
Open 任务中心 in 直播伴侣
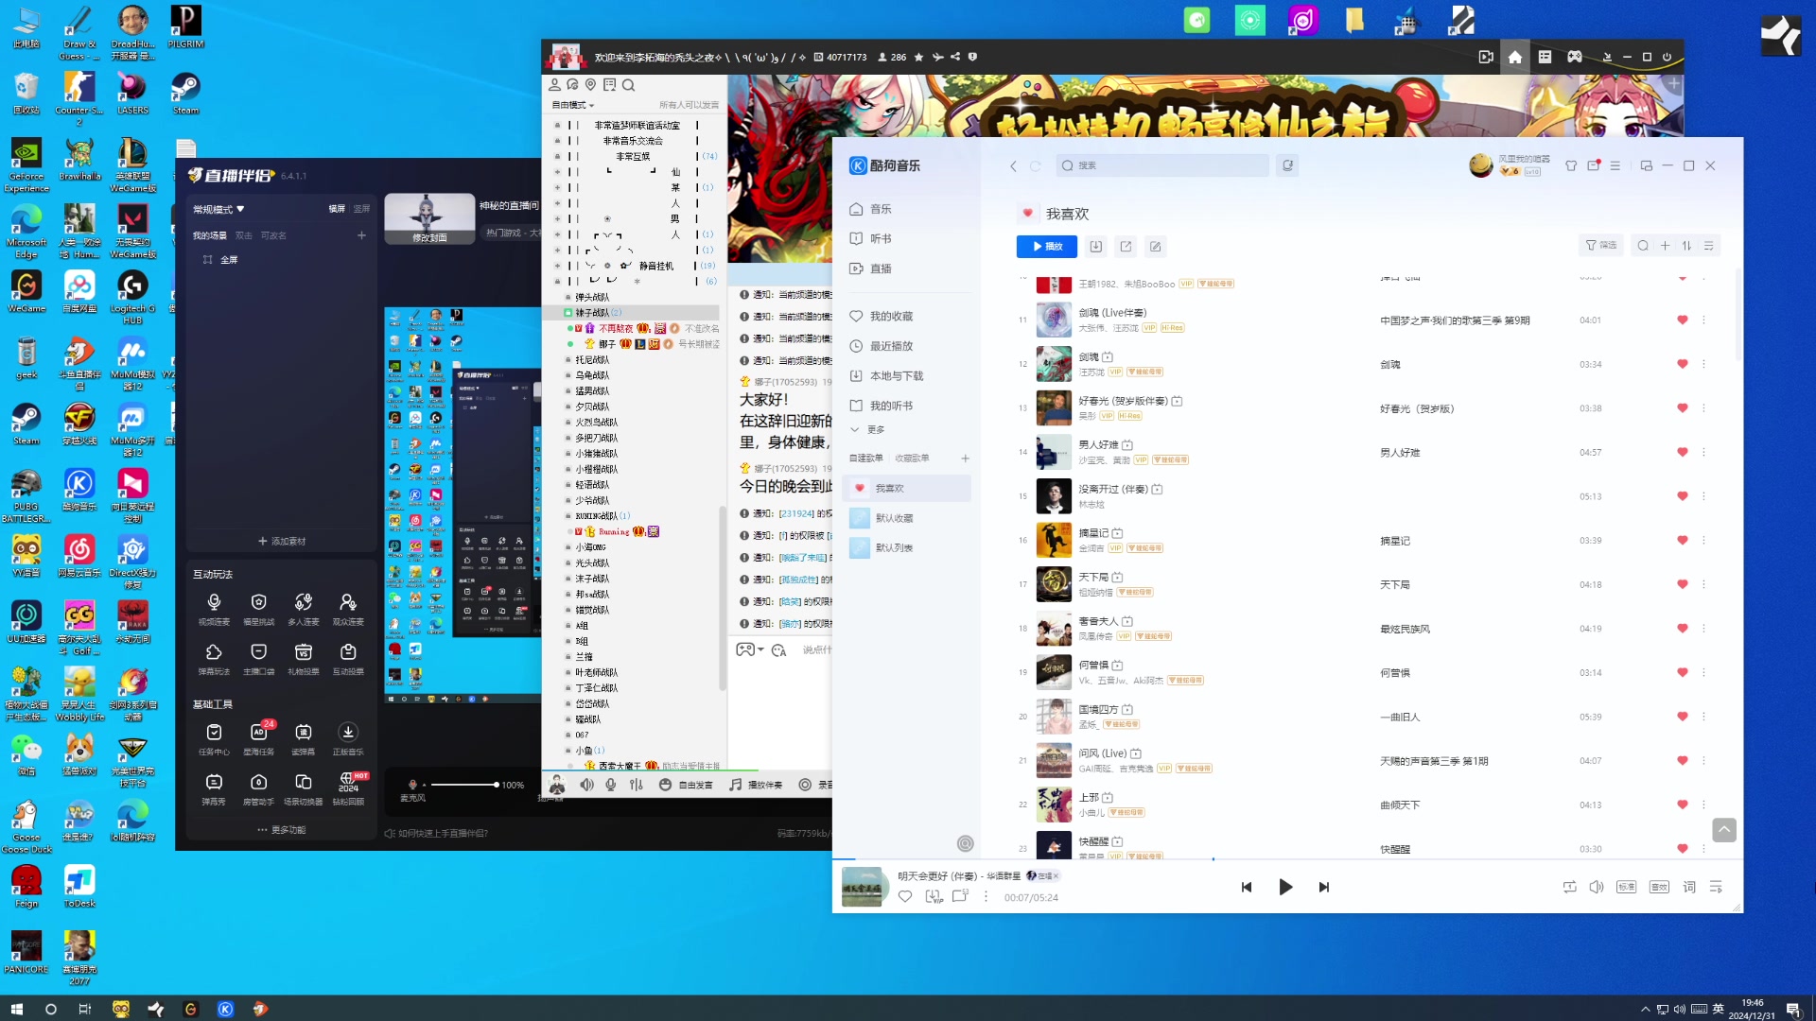coord(214,739)
